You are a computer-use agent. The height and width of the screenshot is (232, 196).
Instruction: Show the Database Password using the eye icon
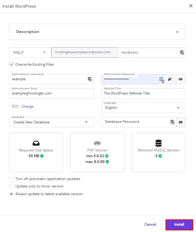181,122
